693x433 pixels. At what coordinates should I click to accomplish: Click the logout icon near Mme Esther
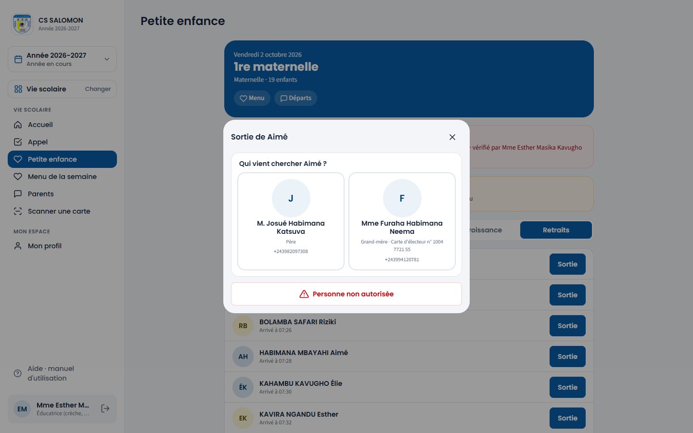(x=105, y=408)
